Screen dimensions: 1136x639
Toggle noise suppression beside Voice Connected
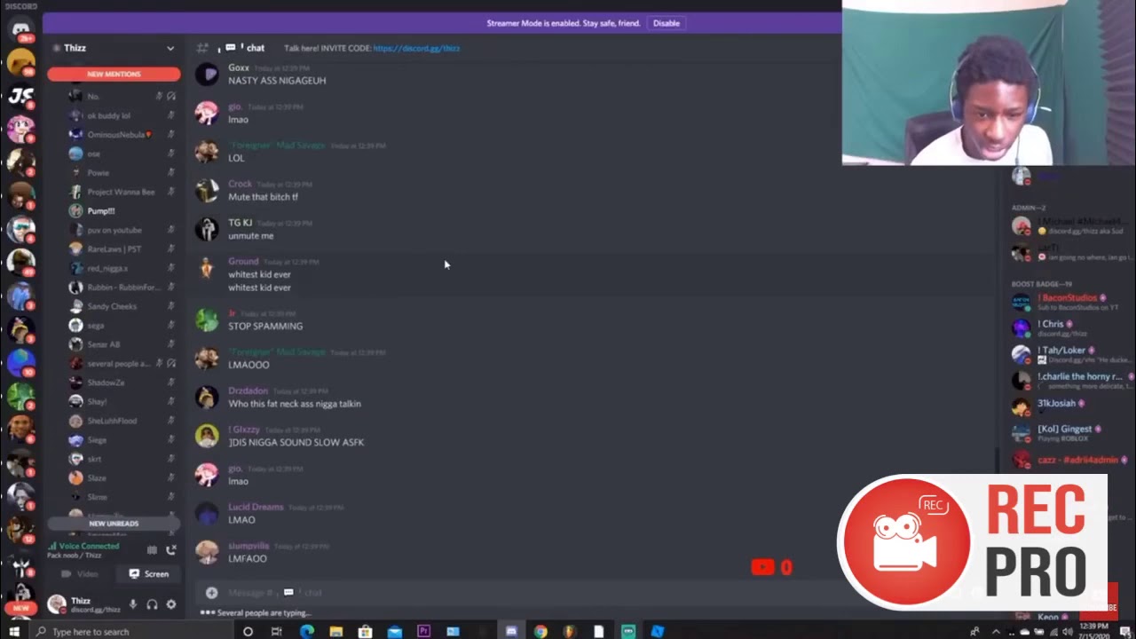click(x=152, y=550)
